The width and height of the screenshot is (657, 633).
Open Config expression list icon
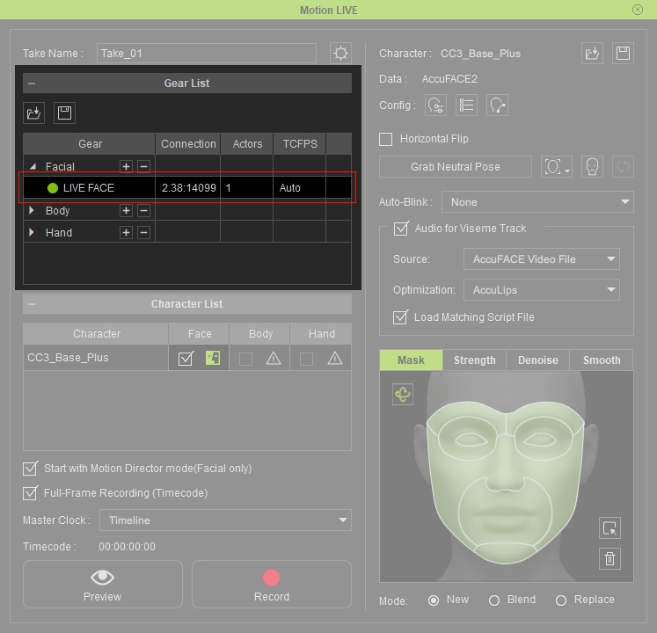(466, 105)
